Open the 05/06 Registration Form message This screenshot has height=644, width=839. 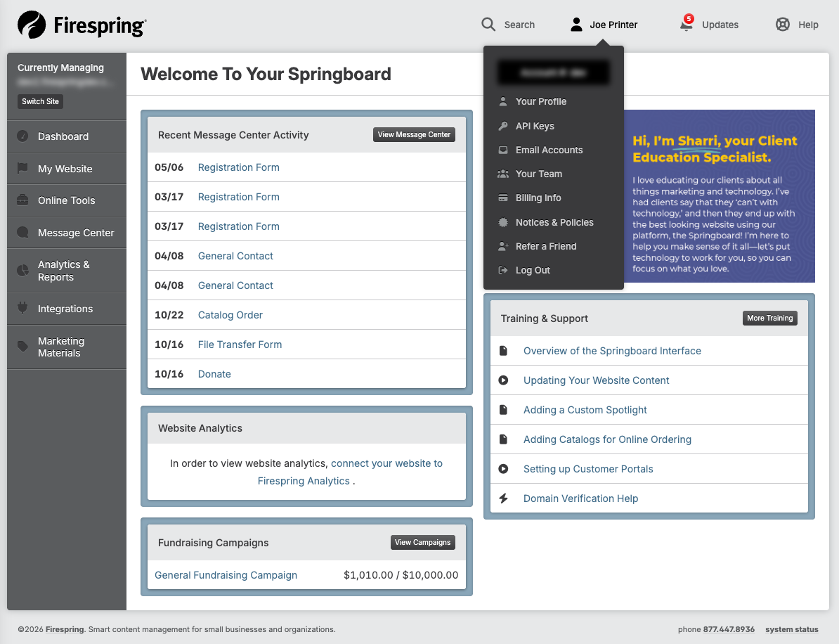coord(239,167)
